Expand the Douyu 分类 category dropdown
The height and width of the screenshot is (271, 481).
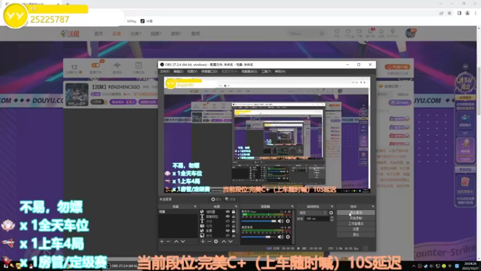136,34
